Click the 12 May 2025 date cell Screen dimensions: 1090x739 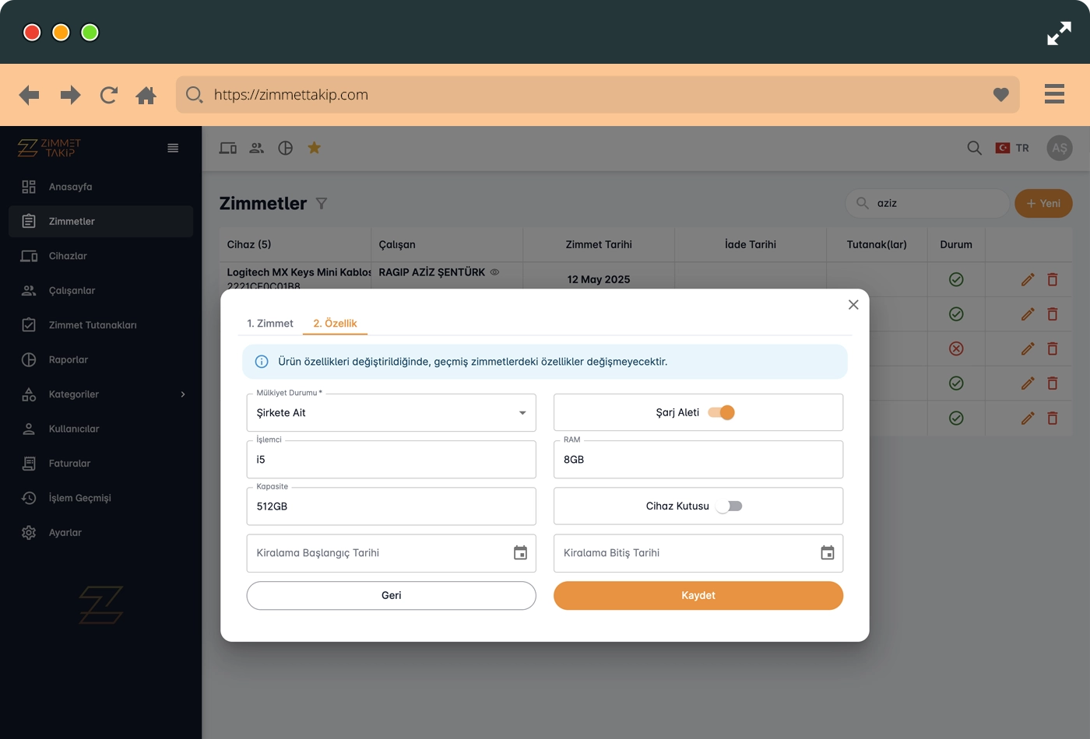599,279
